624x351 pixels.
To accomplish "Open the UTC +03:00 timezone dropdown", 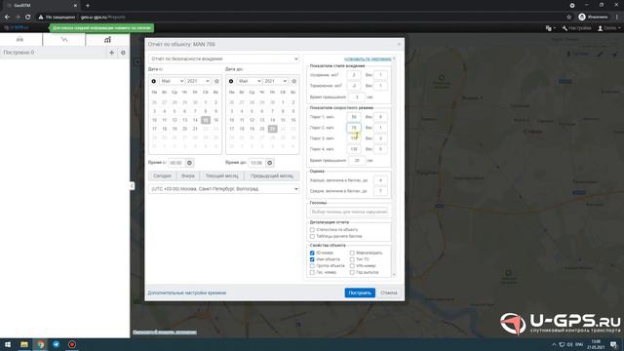I will pyautogui.click(x=224, y=189).
